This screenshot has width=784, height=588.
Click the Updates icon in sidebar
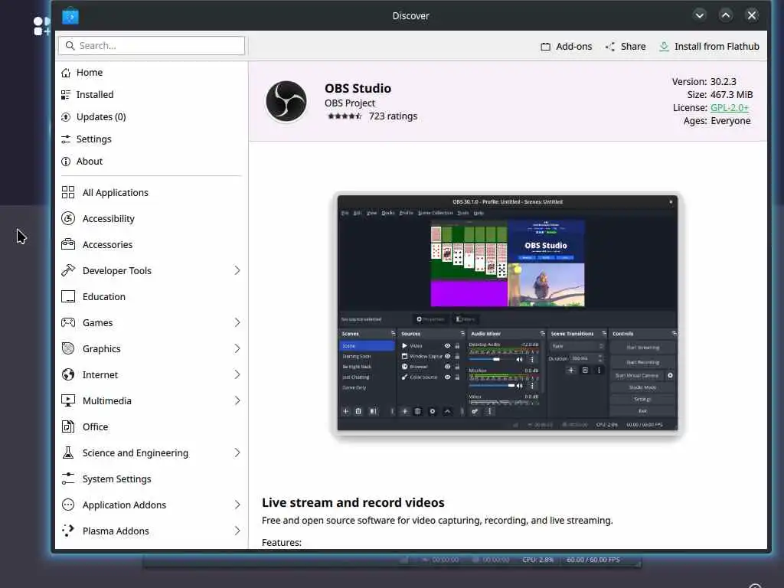tap(66, 117)
